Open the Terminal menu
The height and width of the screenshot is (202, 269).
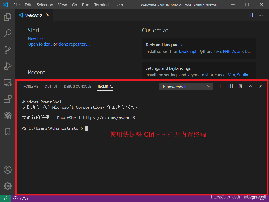[x=102, y=5]
